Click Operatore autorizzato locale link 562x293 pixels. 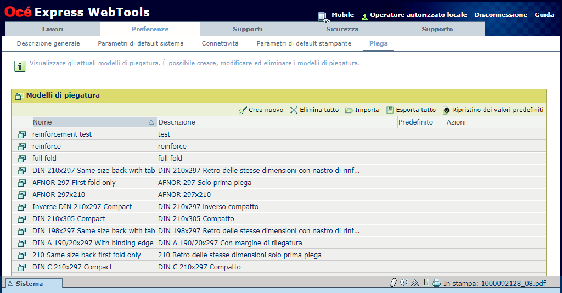[x=418, y=15]
